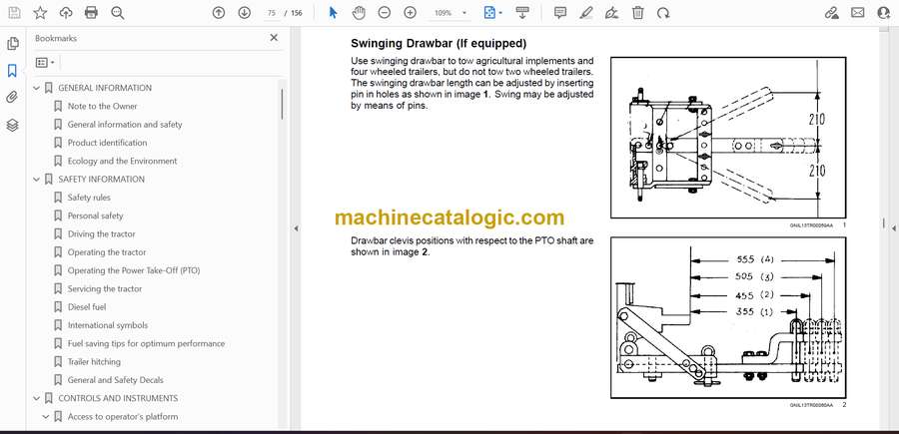899x434 pixels.
Task: Select the Access to operator's platform bookmark
Action: 123,417
